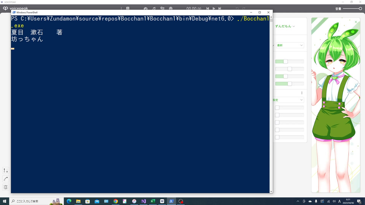Click the top icon in VOICEPEAK left sidebar

pos(6,170)
